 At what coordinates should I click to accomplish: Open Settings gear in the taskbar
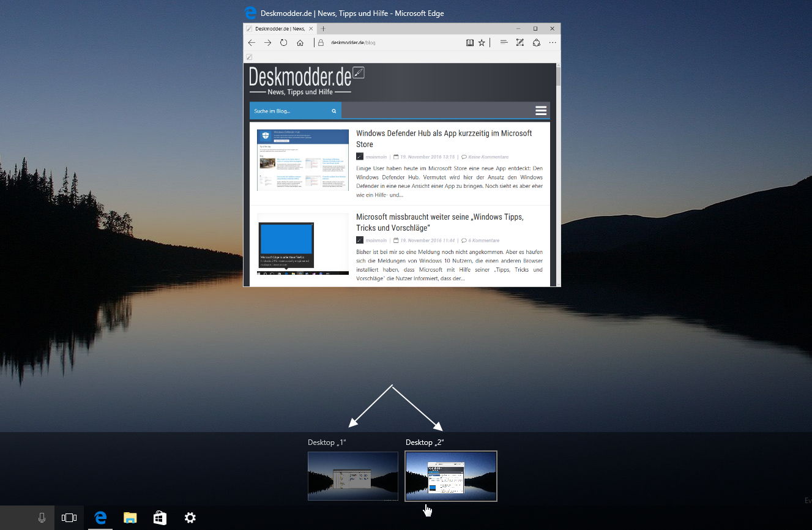pyautogui.click(x=190, y=518)
